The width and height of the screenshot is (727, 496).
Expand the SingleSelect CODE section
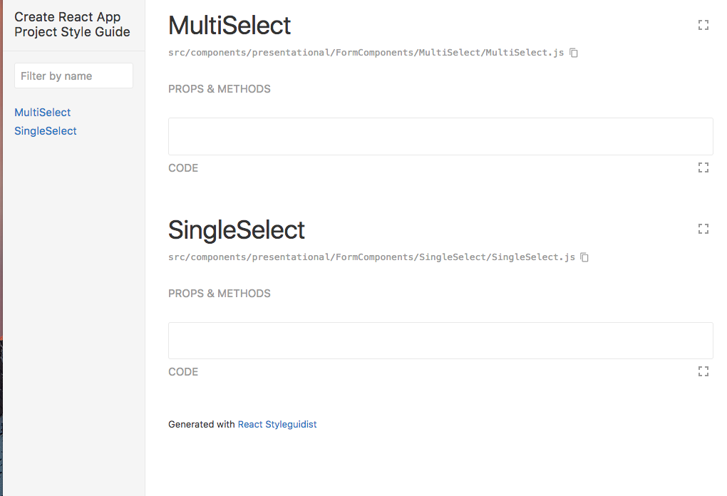(183, 371)
